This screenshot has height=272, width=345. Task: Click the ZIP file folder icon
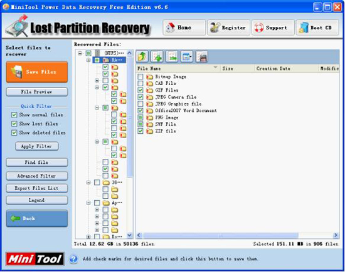[x=150, y=131]
